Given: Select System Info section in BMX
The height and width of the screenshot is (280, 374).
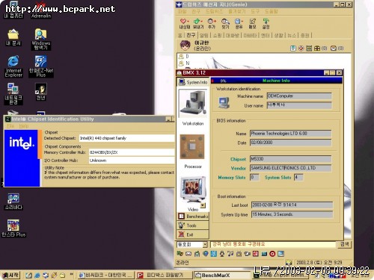Looking at the screenshot, I should (193, 82).
